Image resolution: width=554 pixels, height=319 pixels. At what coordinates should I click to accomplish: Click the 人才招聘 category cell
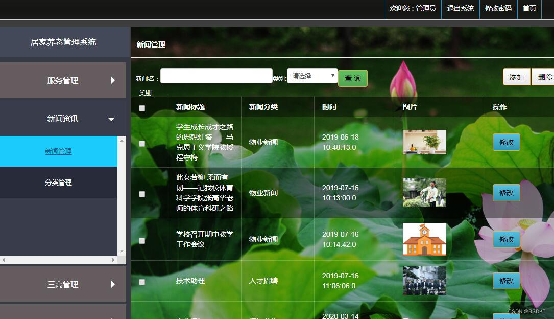coord(263,281)
